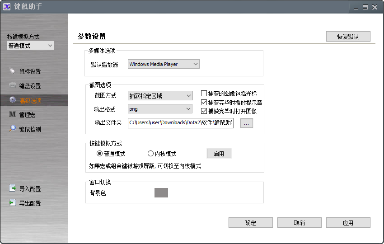Click the M icon beside 管理宏
The width and height of the screenshot is (384, 244).
pos(12,114)
